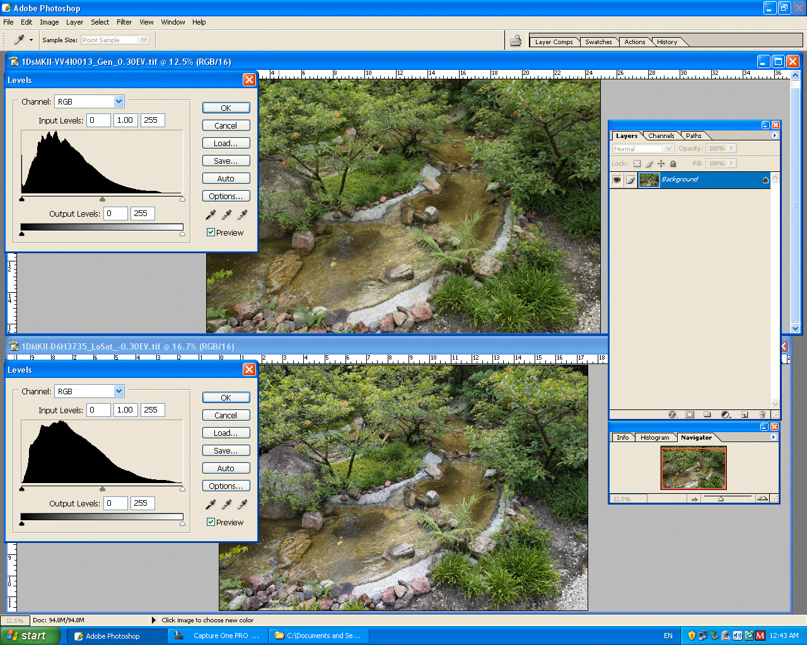Click Options... in upper Levels dialog
Viewport: 807px width, 645px height.
click(x=226, y=196)
